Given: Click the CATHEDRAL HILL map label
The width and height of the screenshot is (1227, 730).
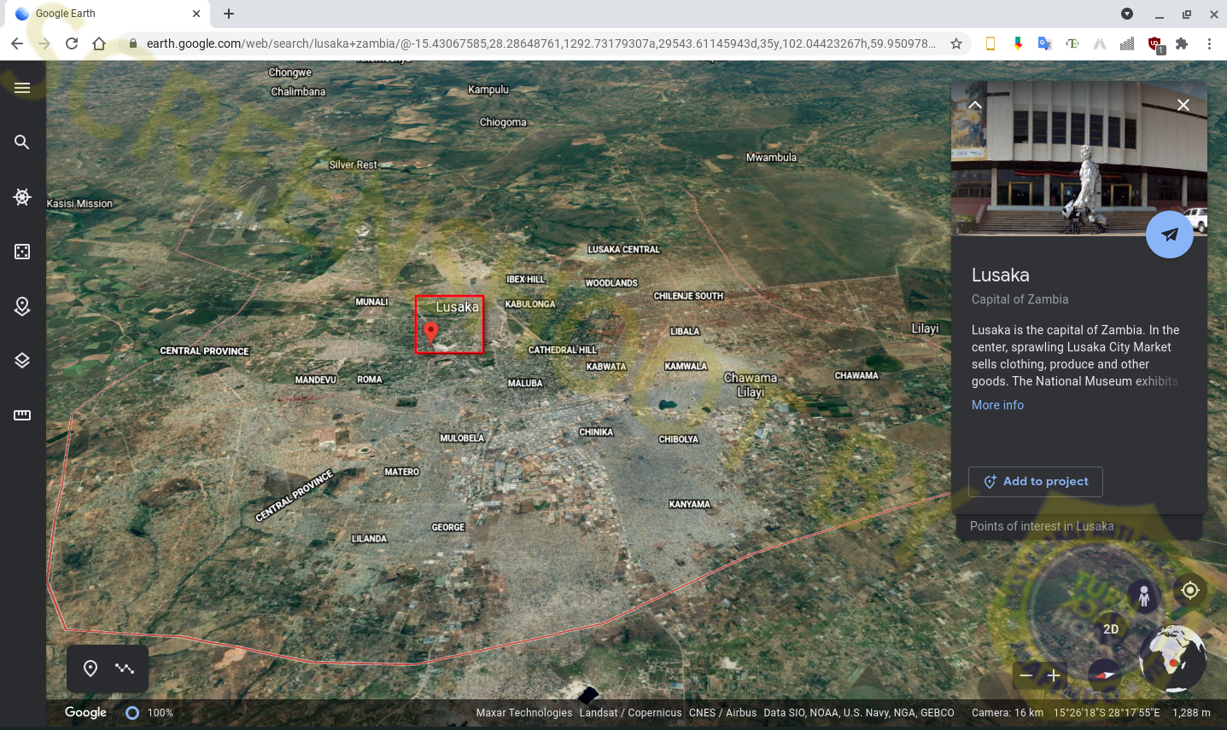Looking at the screenshot, I should click(x=563, y=351).
